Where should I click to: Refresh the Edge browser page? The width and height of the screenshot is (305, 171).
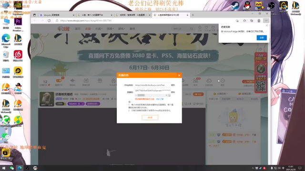tap(49, 20)
